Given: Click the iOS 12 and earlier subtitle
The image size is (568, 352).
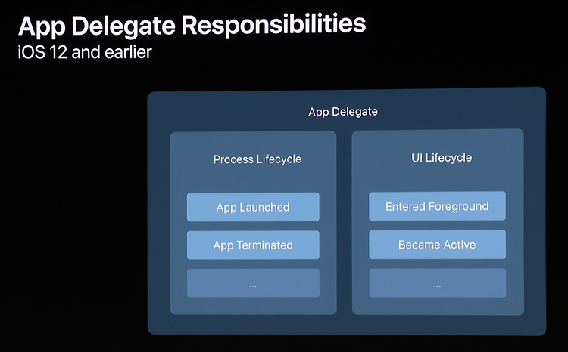Looking at the screenshot, I should pyautogui.click(x=85, y=52).
